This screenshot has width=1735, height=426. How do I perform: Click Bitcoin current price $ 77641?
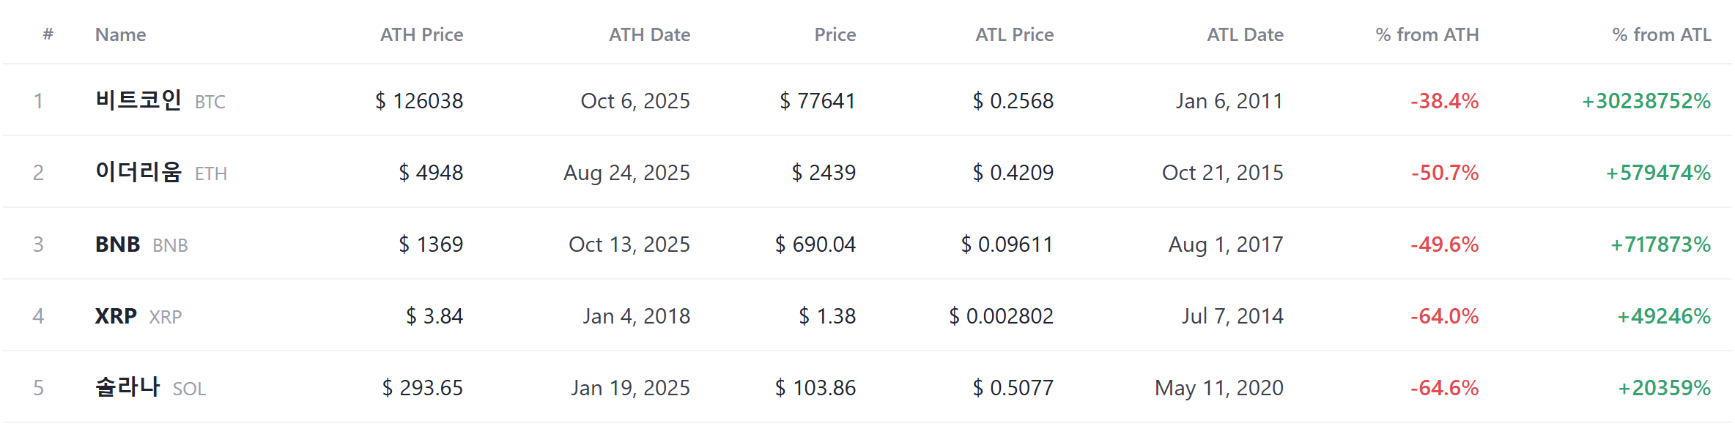818,100
